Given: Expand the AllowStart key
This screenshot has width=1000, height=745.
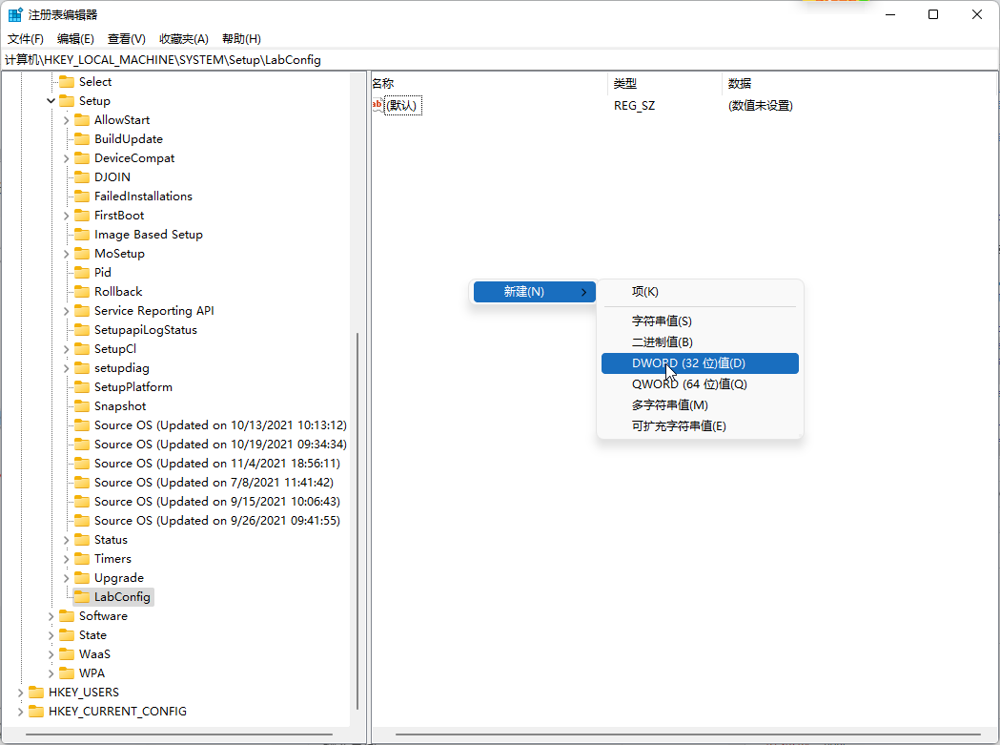Looking at the screenshot, I should click(x=66, y=120).
